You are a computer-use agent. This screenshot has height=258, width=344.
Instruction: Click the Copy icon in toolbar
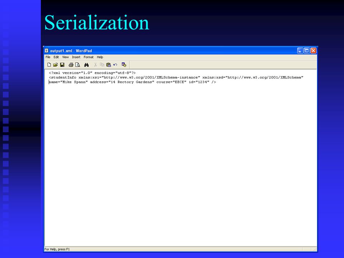tap(102, 65)
